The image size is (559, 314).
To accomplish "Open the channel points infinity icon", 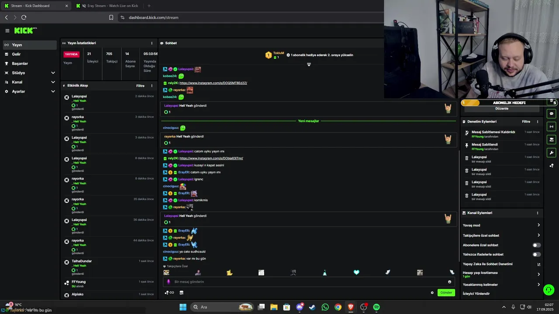I will point(169,293).
